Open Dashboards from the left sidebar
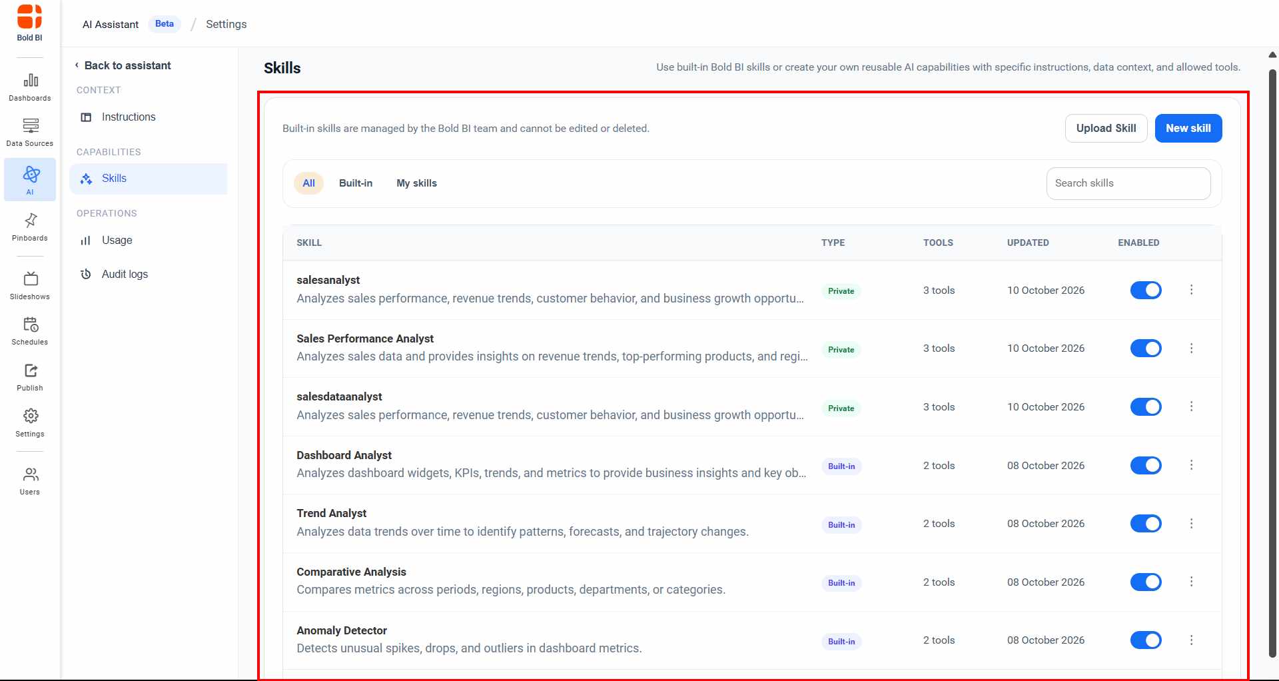The image size is (1279, 681). 30,87
